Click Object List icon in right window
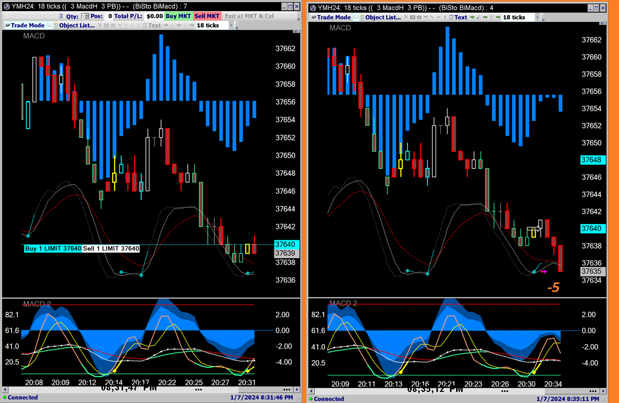The width and height of the screenshot is (619, 403). pyautogui.click(x=362, y=17)
